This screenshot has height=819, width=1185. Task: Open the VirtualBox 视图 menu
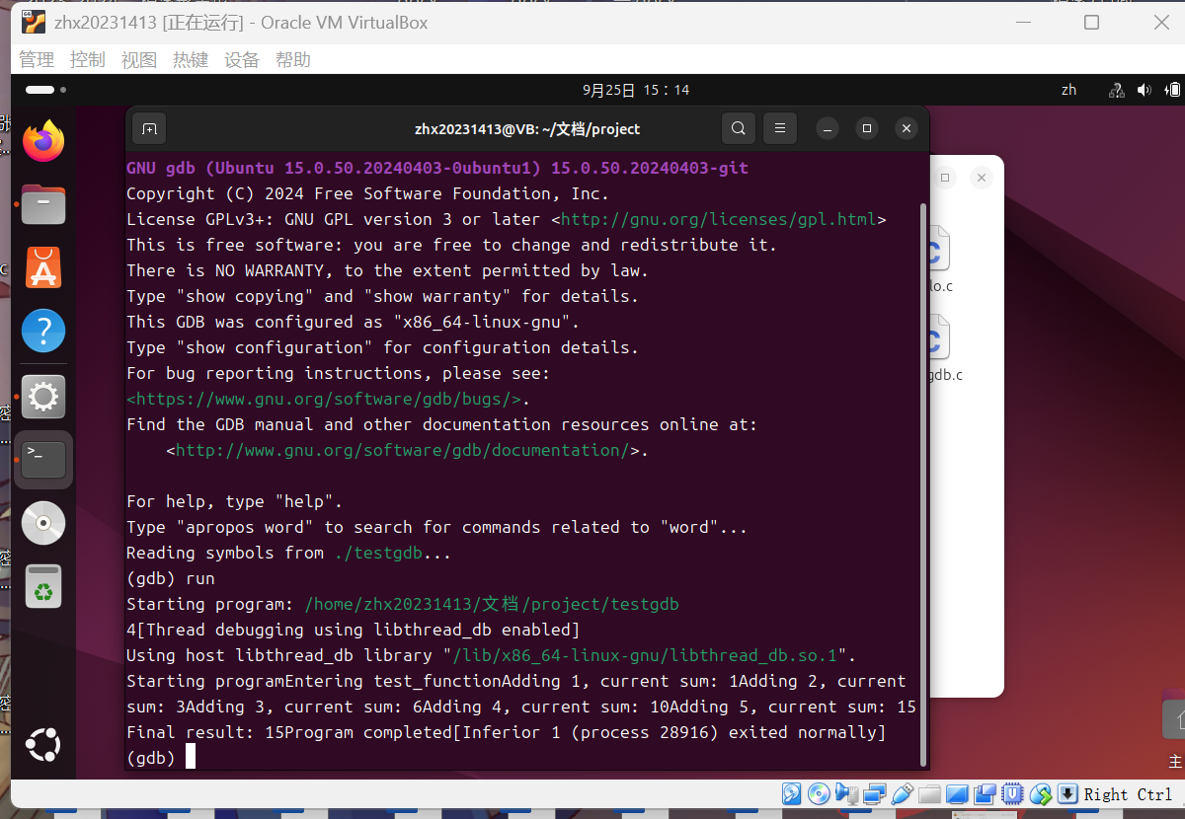[139, 60]
